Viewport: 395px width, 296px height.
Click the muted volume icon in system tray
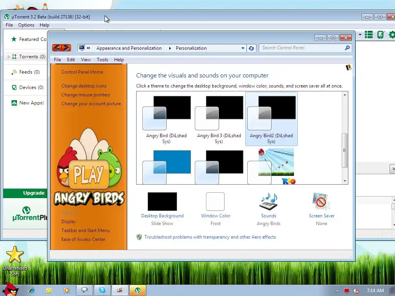(x=356, y=291)
